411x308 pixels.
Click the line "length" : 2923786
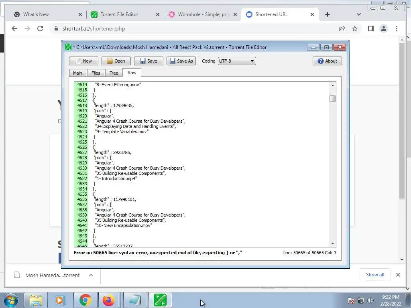point(113,152)
